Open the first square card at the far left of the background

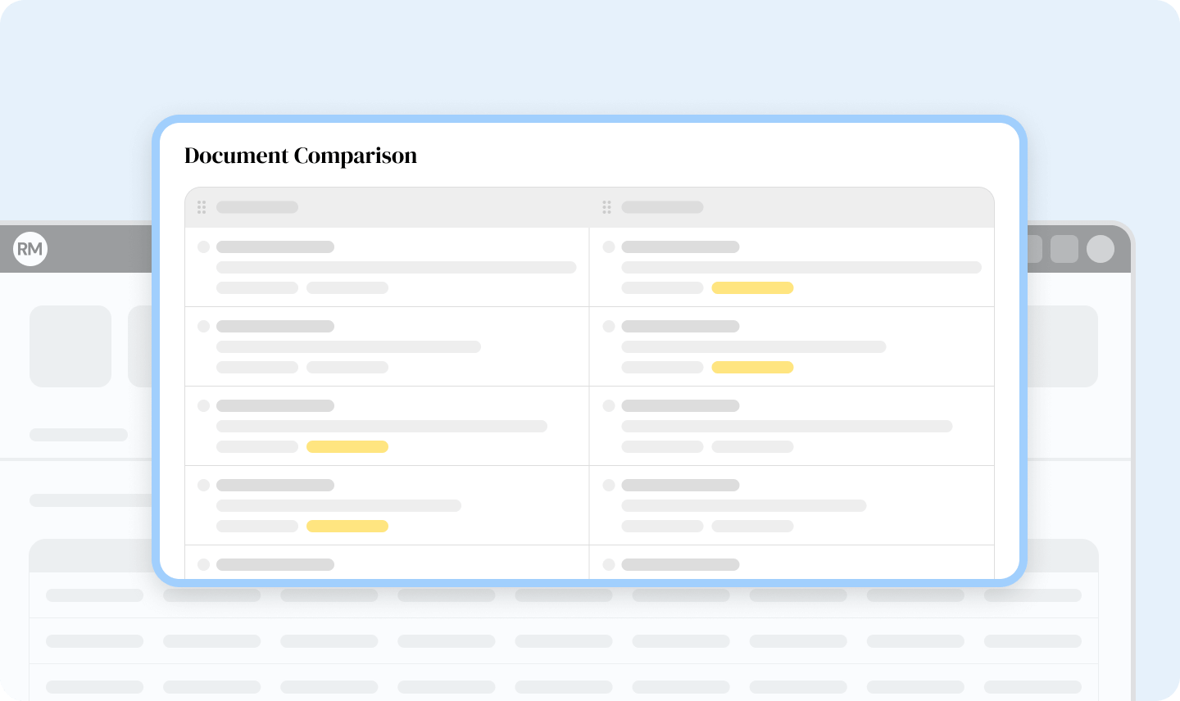pyautogui.click(x=70, y=346)
